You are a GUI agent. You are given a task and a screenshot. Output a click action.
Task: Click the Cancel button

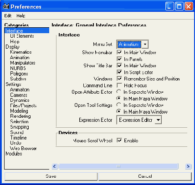[145, 176]
